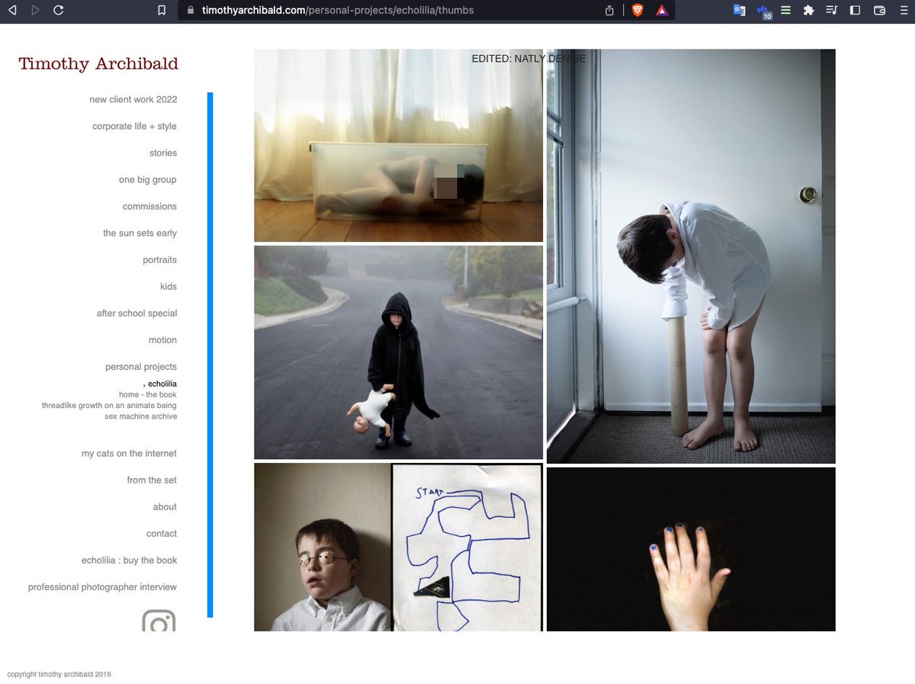This screenshot has width=915, height=684.
Task: Click the blue vertical sidebar scrollbar
Action: coord(210,355)
